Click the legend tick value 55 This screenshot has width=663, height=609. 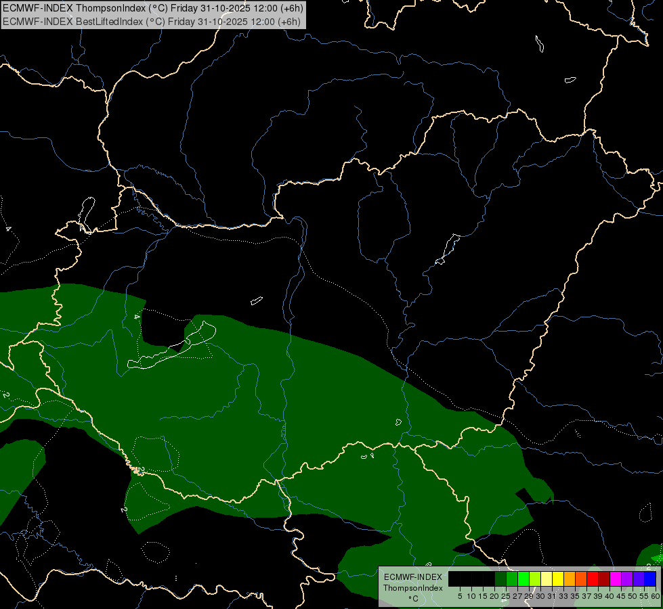tap(644, 596)
